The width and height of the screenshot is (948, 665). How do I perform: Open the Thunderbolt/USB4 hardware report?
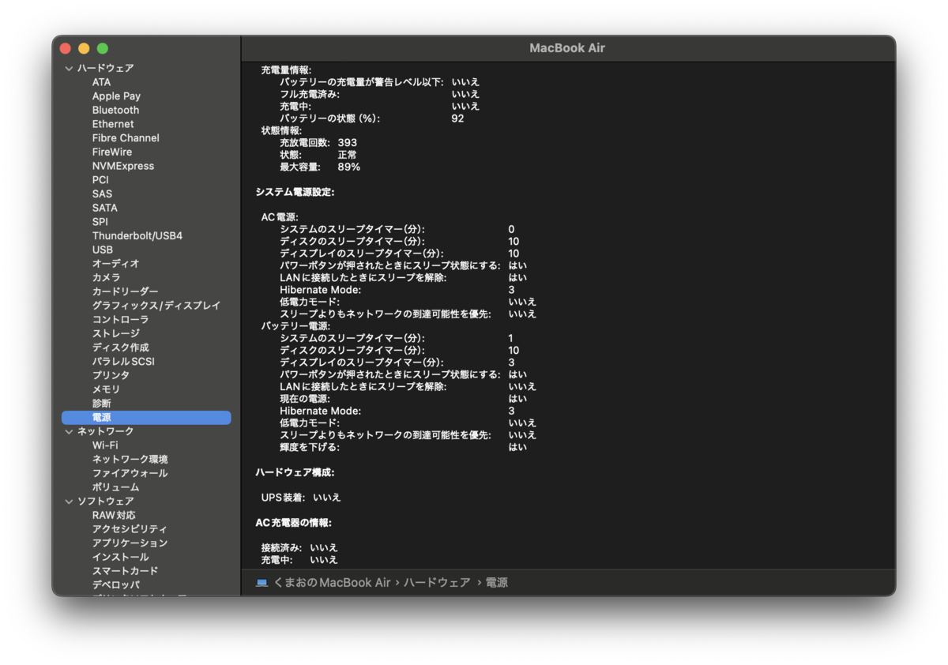click(138, 235)
